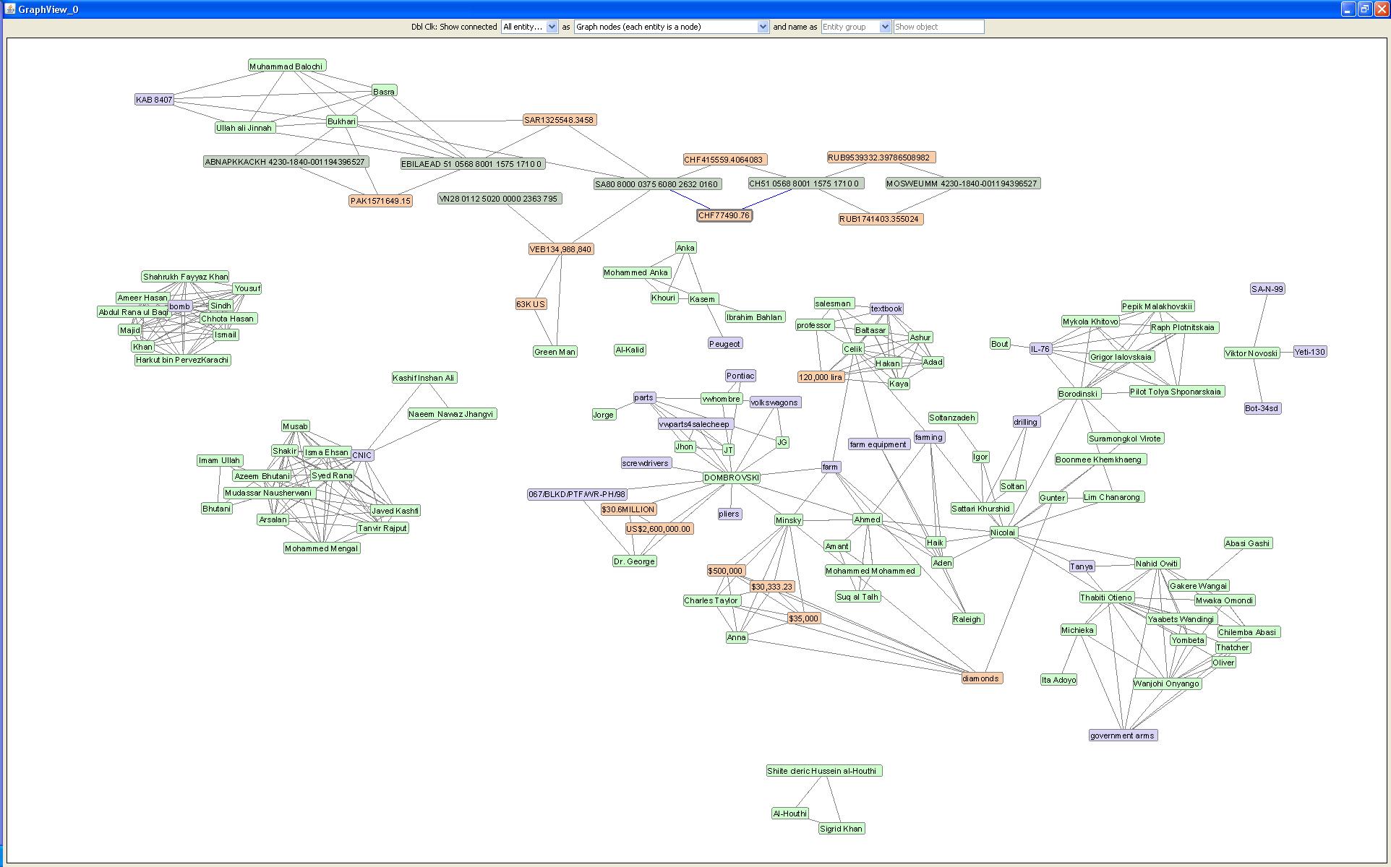The height and width of the screenshot is (867, 1391).
Task: Select the Viktor Novoski node
Action: pyautogui.click(x=1252, y=353)
